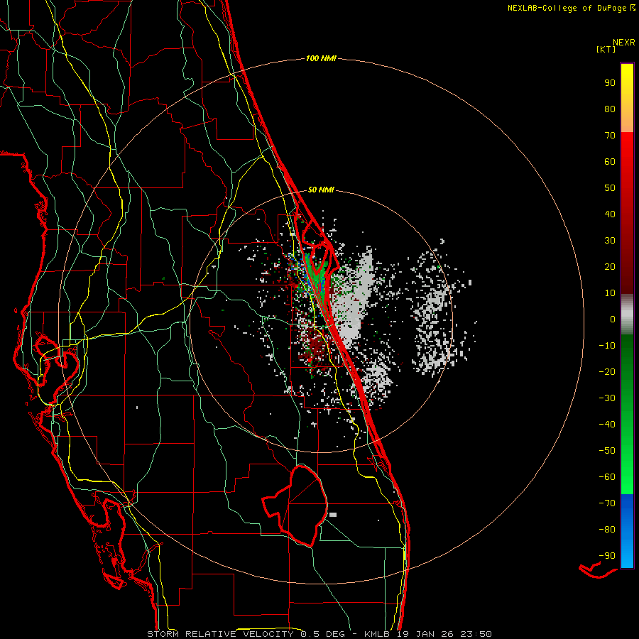
Task: Click the positive 40 scale value
Action: click(610, 214)
